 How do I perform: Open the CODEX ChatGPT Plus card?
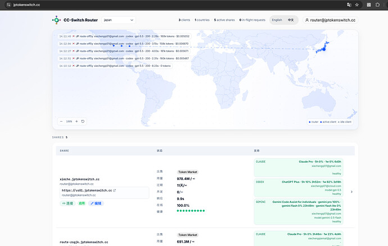tap(299, 188)
